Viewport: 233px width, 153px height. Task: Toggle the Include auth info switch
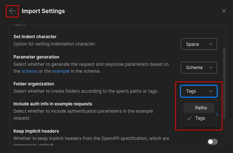pos(217,114)
